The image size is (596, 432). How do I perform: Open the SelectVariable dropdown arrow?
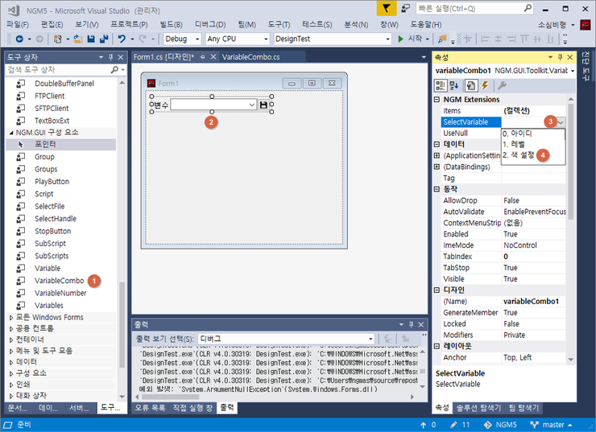[561, 121]
